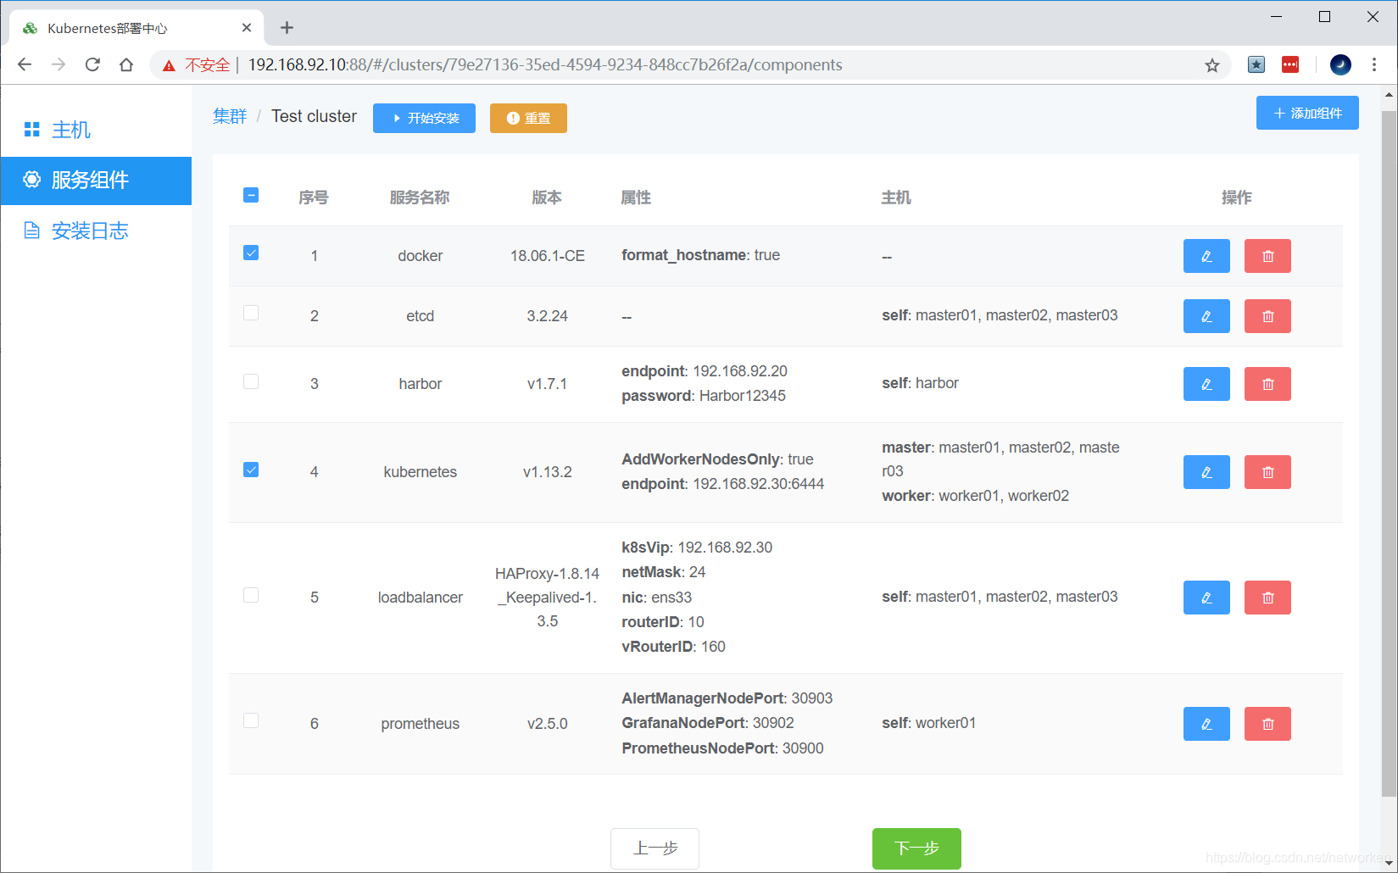This screenshot has width=1398, height=873.
Task: Click the browser address bar URL
Action: 545,65
